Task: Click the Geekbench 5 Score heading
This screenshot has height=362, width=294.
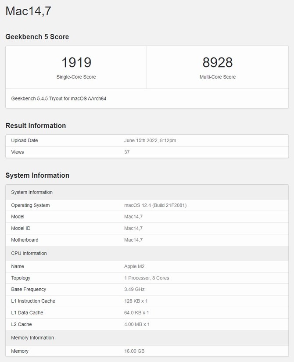Action: point(37,37)
